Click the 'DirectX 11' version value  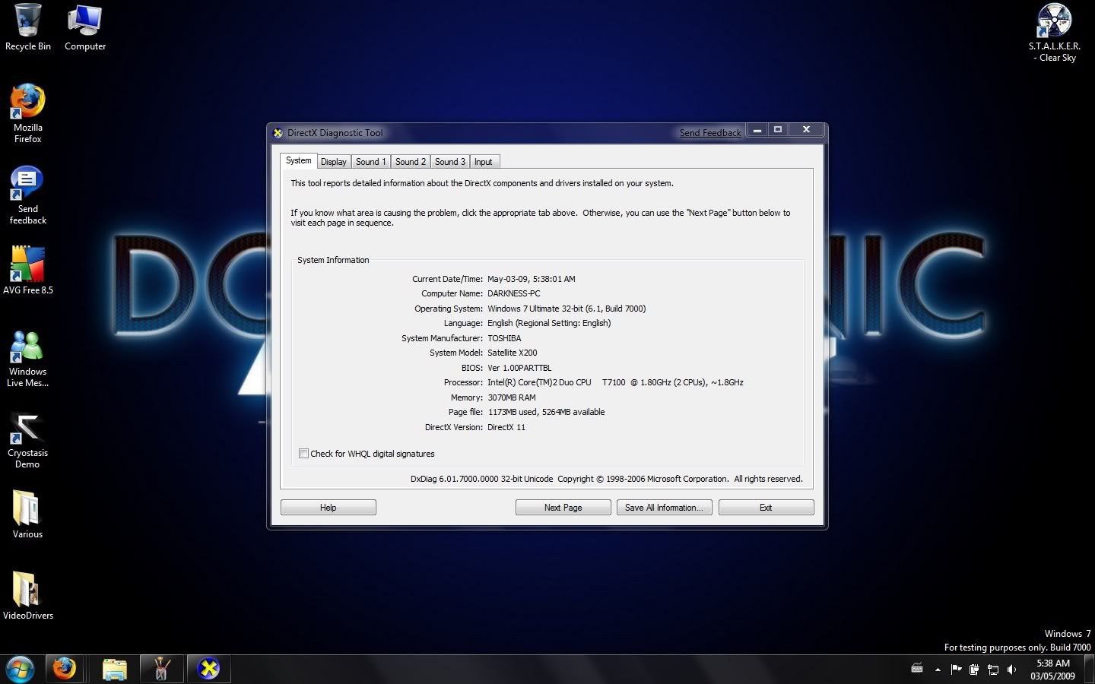[x=506, y=427]
